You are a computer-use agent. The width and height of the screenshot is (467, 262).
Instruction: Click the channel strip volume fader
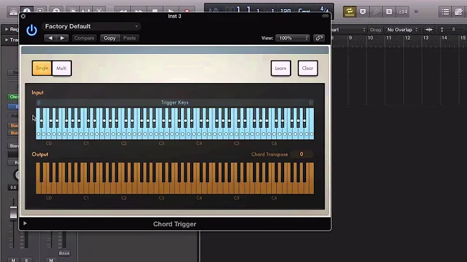[13, 212]
